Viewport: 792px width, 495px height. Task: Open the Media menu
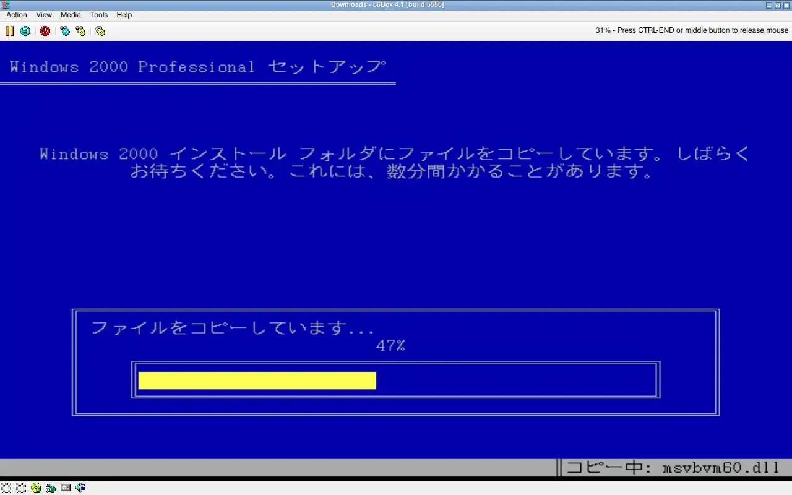71,15
